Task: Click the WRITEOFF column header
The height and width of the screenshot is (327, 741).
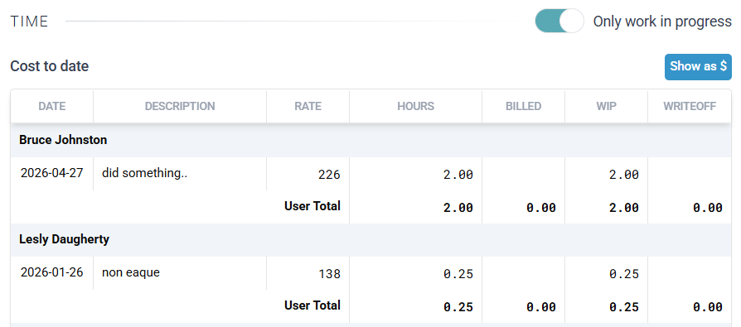Action: pos(690,107)
